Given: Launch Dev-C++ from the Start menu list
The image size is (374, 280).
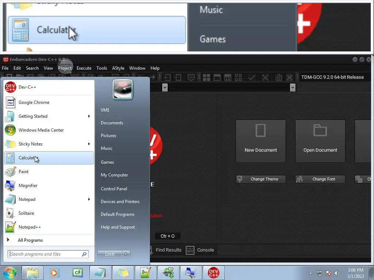Looking at the screenshot, I should coord(49,87).
